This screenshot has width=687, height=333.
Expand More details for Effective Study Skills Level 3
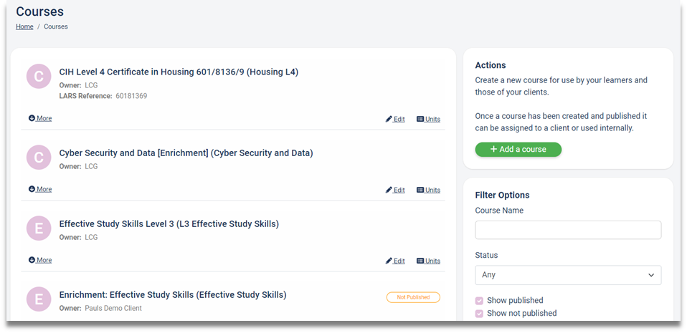40,260
